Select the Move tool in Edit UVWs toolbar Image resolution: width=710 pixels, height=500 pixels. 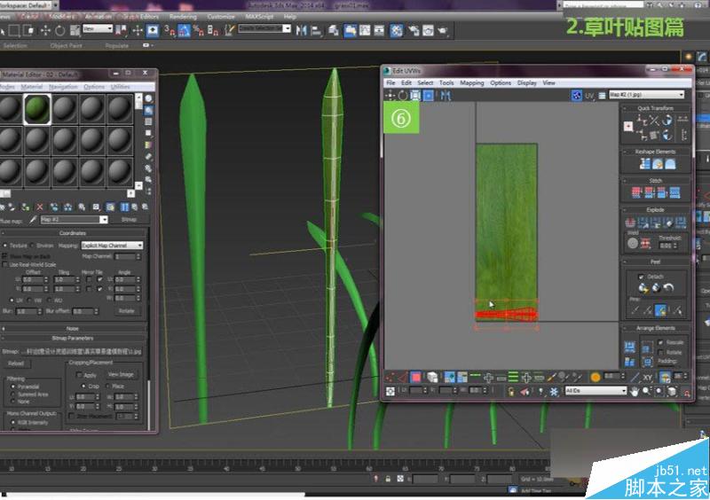[x=390, y=95]
